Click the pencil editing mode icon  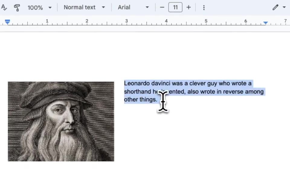click(275, 7)
